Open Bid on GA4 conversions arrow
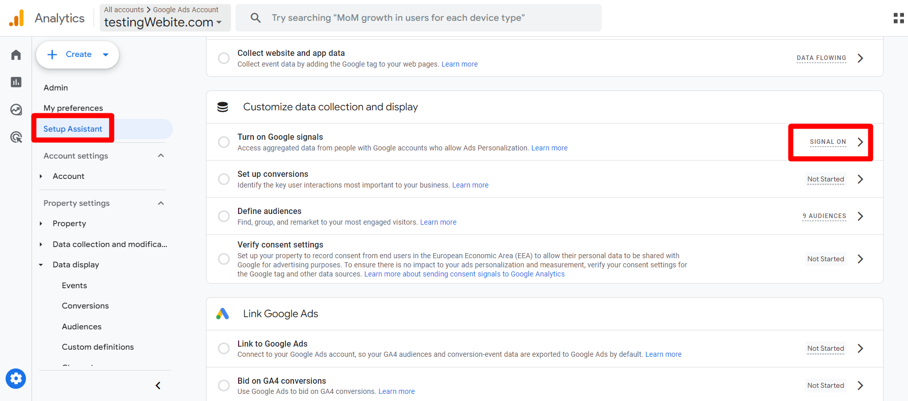 pos(860,385)
